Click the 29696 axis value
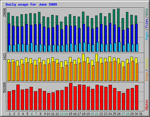The image size is (150, 117). coord(4,12)
